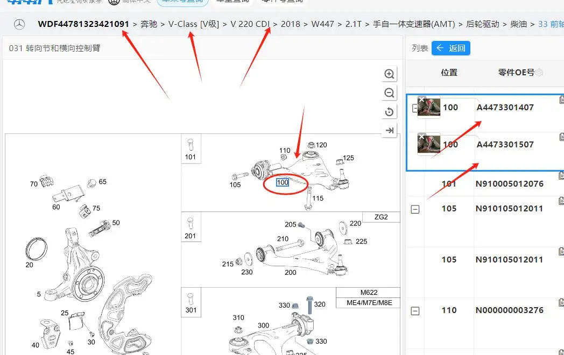Click callout 45 in the diagram
This screenshot has height=355, width=564.
click(70, 351)
